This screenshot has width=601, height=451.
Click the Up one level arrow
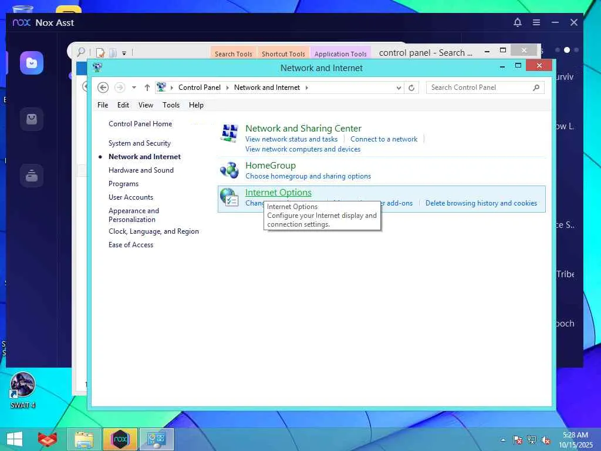point(147,87)
